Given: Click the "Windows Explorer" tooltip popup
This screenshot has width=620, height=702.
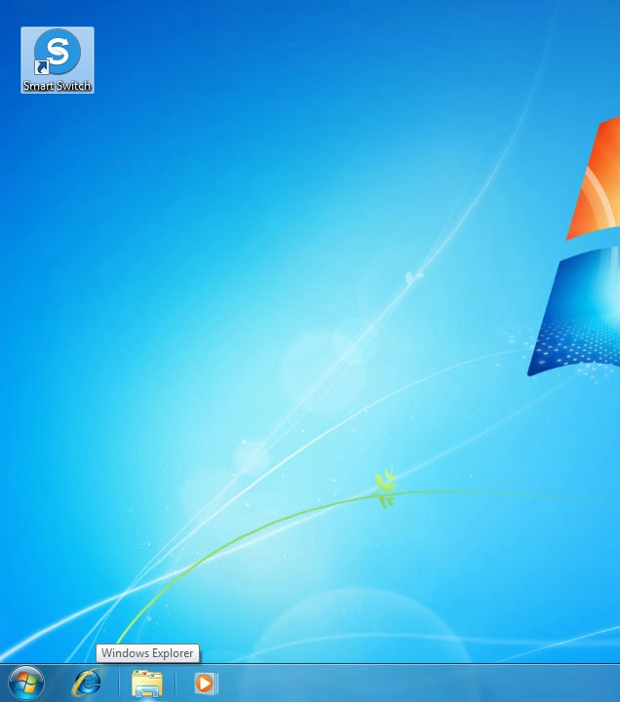Looking at the screenshot, I should [148, 653].
